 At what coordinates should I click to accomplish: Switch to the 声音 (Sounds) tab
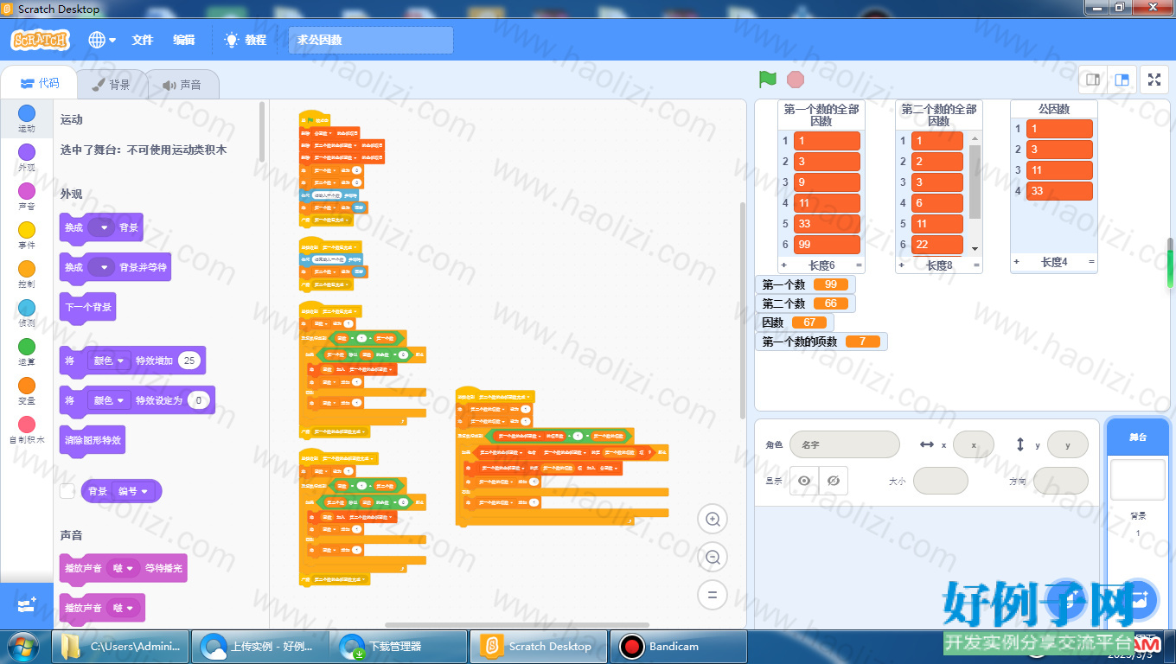181,84
